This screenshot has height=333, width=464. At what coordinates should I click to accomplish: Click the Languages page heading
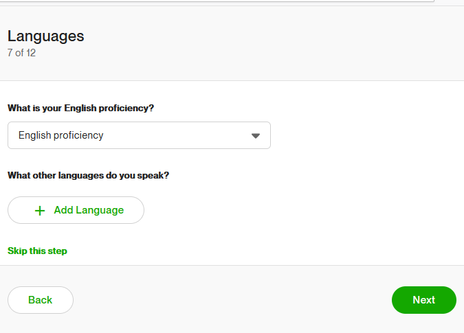(46, 36)
